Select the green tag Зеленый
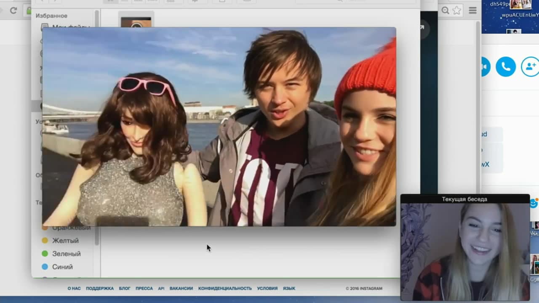Screen dimensions: 539x303 click(x=66, y=254)
